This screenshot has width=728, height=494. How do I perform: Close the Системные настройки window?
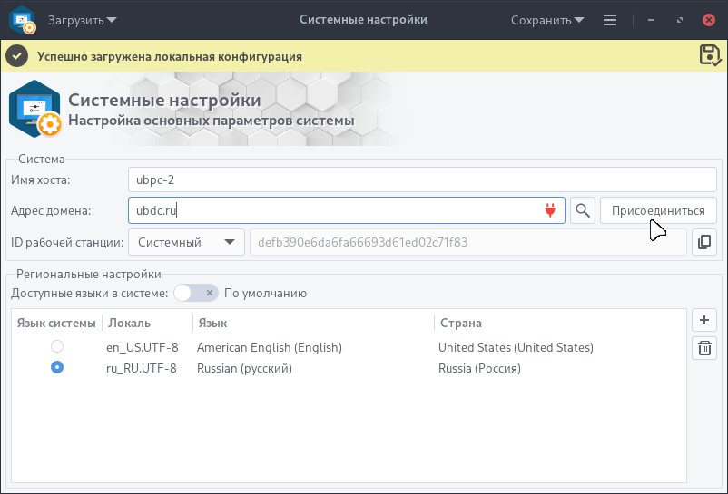click(x=709, y=20)
